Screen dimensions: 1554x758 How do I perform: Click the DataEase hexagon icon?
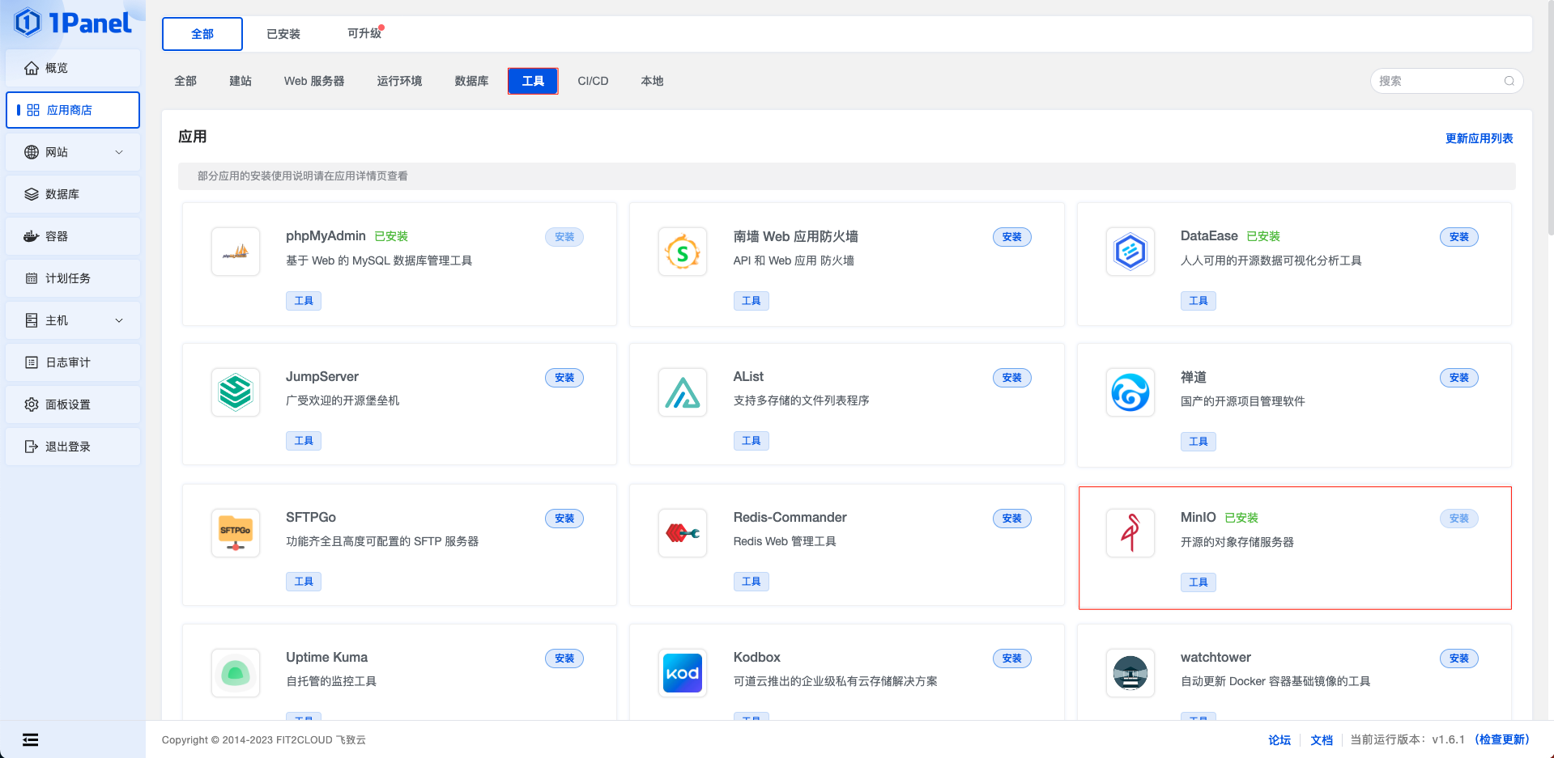point(1130,252)
